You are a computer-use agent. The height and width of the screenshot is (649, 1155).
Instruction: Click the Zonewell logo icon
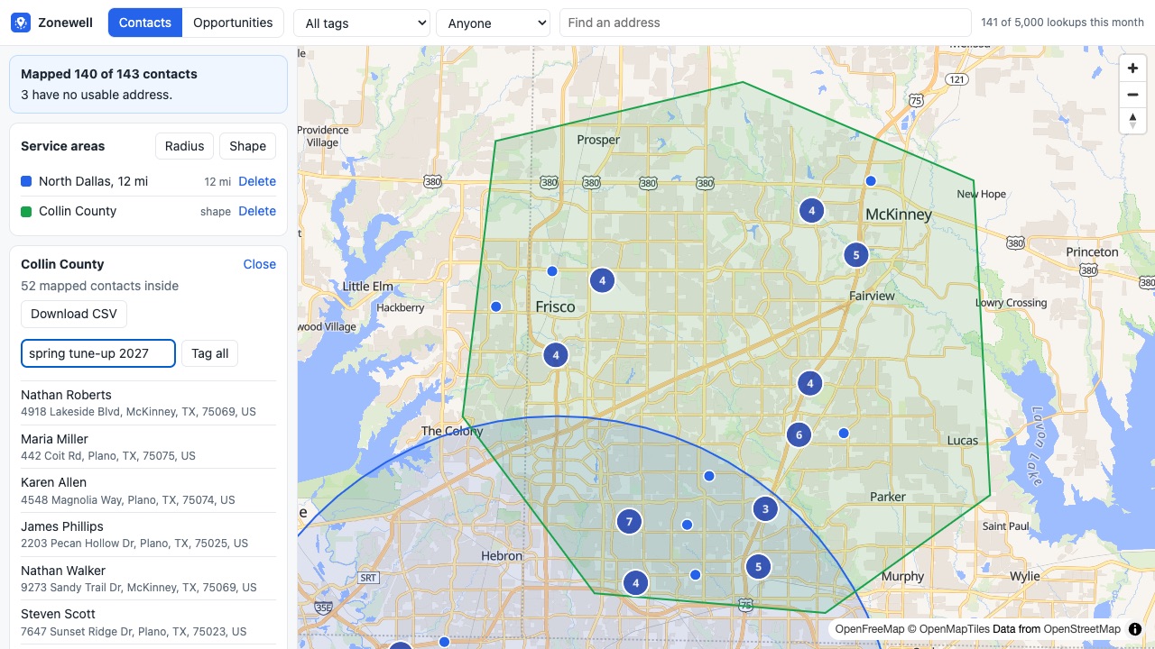click(21, 23)
